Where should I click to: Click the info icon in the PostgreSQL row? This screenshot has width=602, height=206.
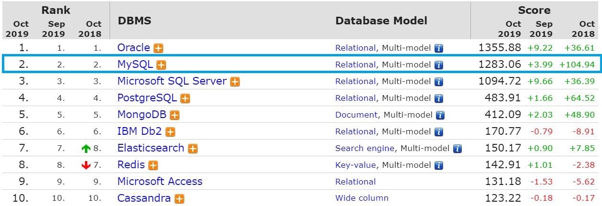(439, 98)
